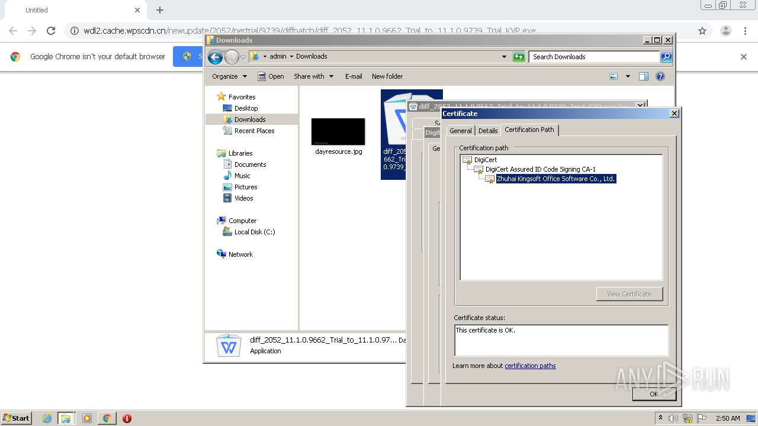
Task: Open recent locations dropdown in explorer
Action: coord(243,57)
